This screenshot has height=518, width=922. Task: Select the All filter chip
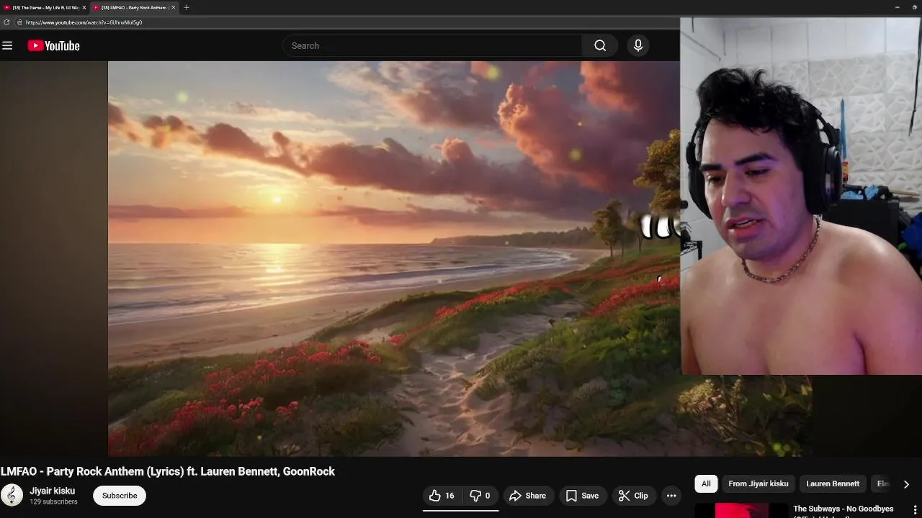click(706, 483)
